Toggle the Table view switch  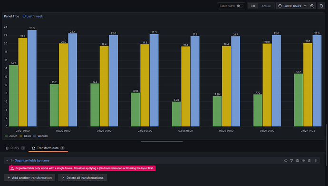click(240, 6)
